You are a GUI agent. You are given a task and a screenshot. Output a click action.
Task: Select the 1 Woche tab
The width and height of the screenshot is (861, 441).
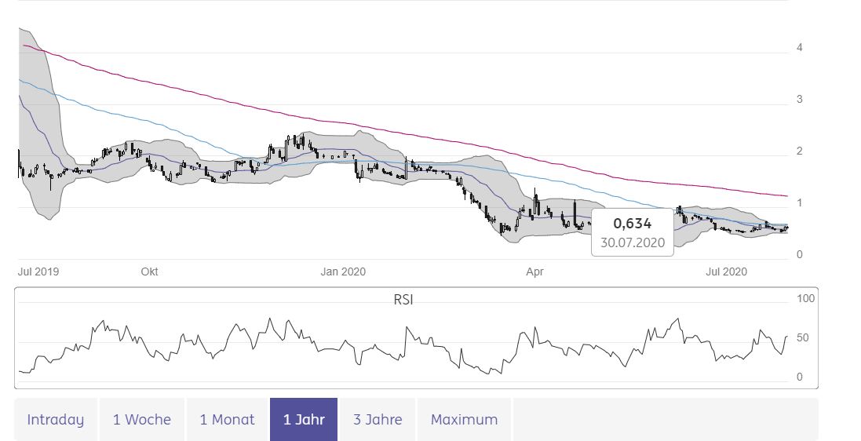click(x=141, y=419)
